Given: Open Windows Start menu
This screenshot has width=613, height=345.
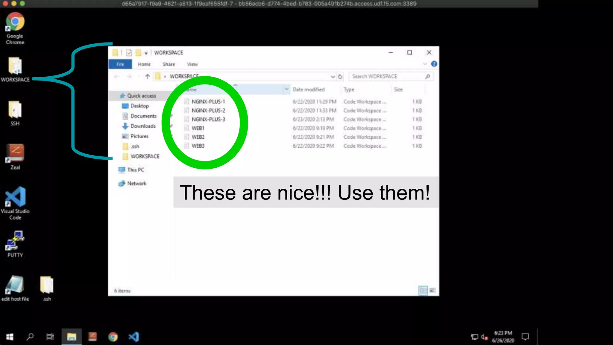Looking at the screenshot, I should click(x=10, y=337).
